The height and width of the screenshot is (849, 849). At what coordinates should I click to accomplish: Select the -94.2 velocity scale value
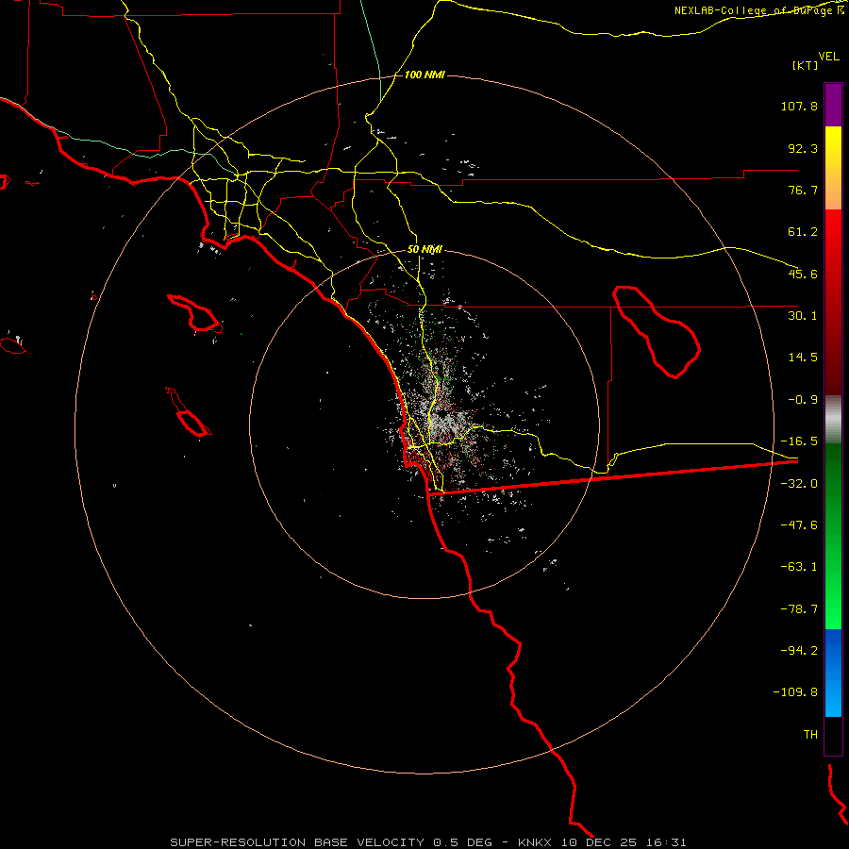799,651
